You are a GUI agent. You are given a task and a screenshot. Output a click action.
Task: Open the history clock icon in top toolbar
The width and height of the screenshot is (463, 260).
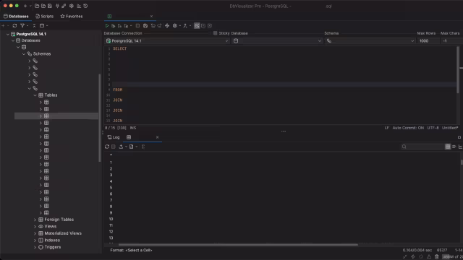85,6
